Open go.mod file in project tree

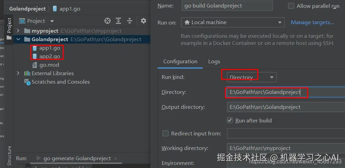49,65
